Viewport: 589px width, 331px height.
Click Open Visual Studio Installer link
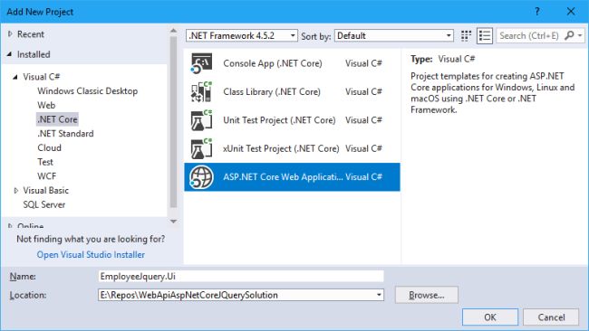coord(91,254)
